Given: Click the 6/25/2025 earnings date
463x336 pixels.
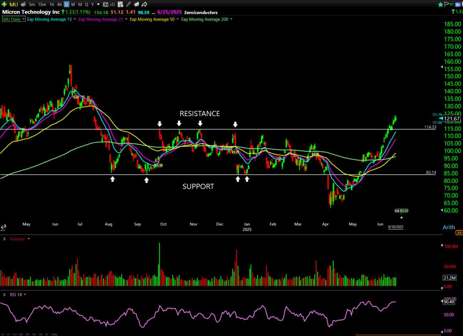Looking at the screenshot, I should (170, 12).
